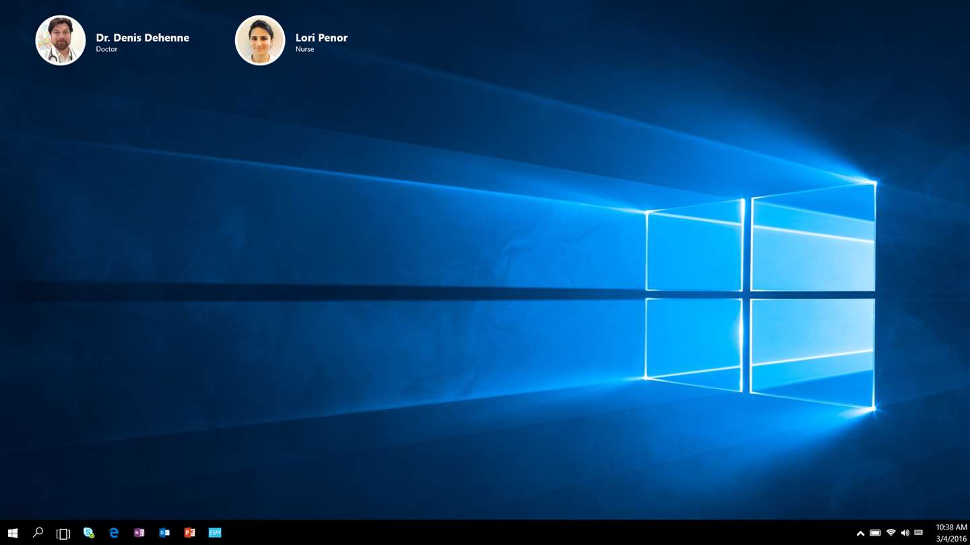Select Dr. Denis Dehenne's profile photo
Screen dimensions: 970x545
[61, 40]
